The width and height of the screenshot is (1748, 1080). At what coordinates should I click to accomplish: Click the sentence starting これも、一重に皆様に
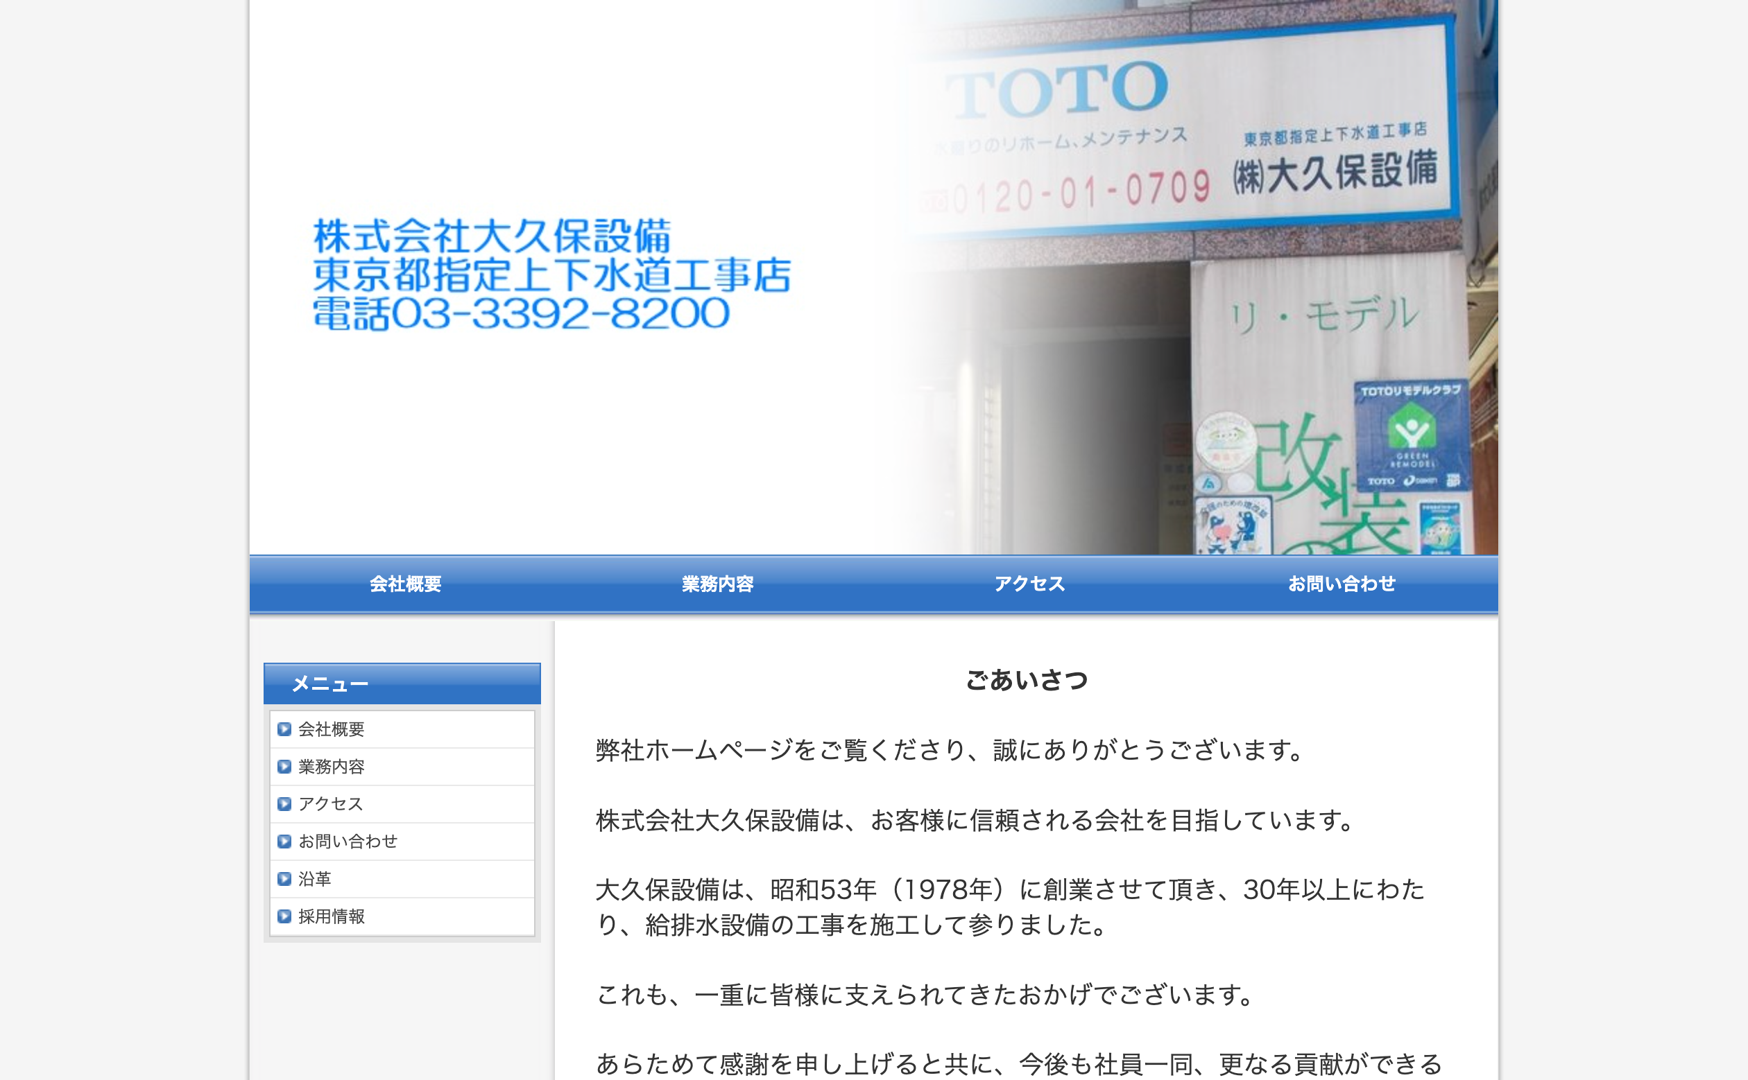click(925, 994)
